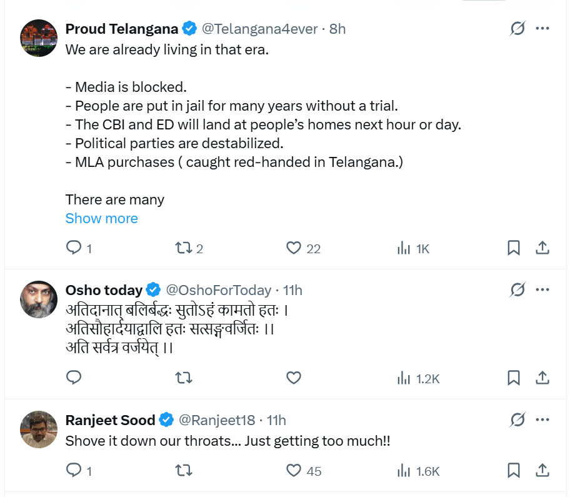The image size is (575, 497).
Task: Reply to Proud Telangana's tweet
Action: click(x=74, y=248)
